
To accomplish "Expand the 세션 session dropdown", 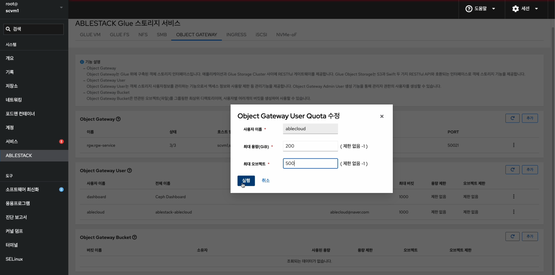I will pos(525,9).
